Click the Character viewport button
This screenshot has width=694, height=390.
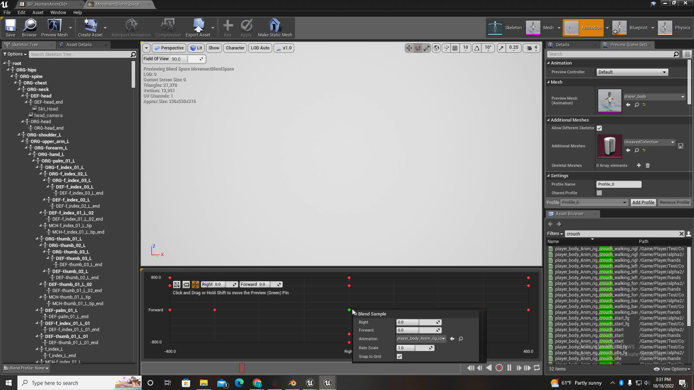click(235, 48)
